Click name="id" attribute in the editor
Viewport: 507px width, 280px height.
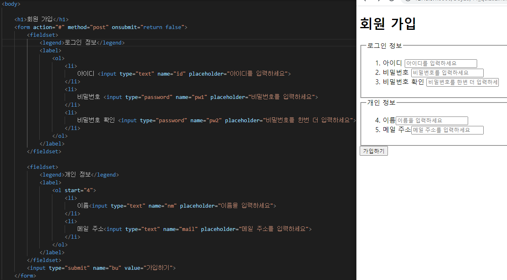171,74
